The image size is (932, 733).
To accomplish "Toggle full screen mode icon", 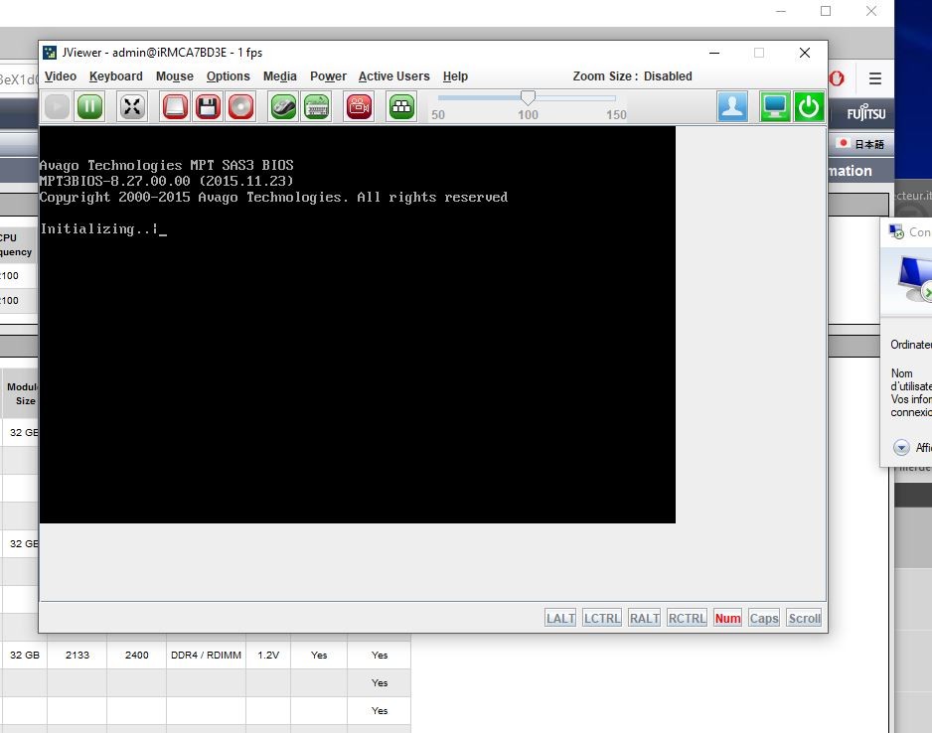I will (132, 107).
